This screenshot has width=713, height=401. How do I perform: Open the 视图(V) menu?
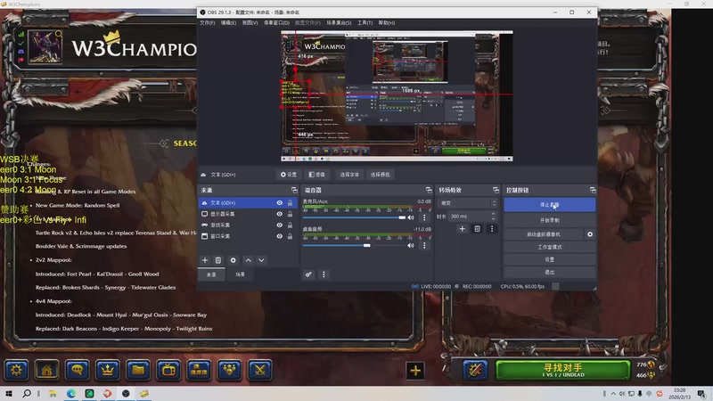coord(250,23)
